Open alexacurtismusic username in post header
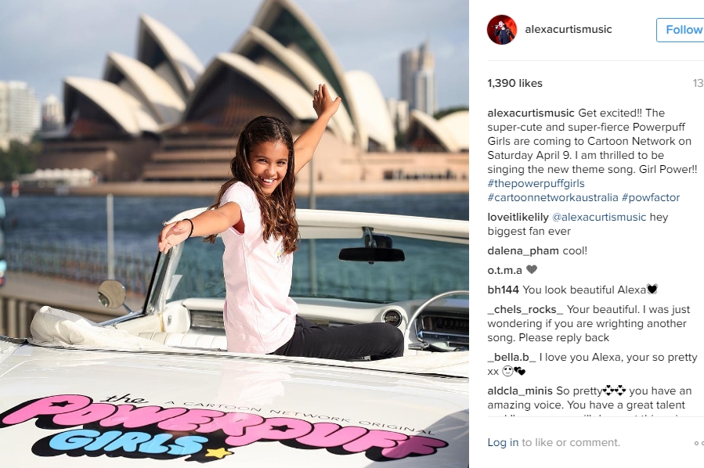Image resolution: width=704 pixels, height=468 pixels. 569,29
